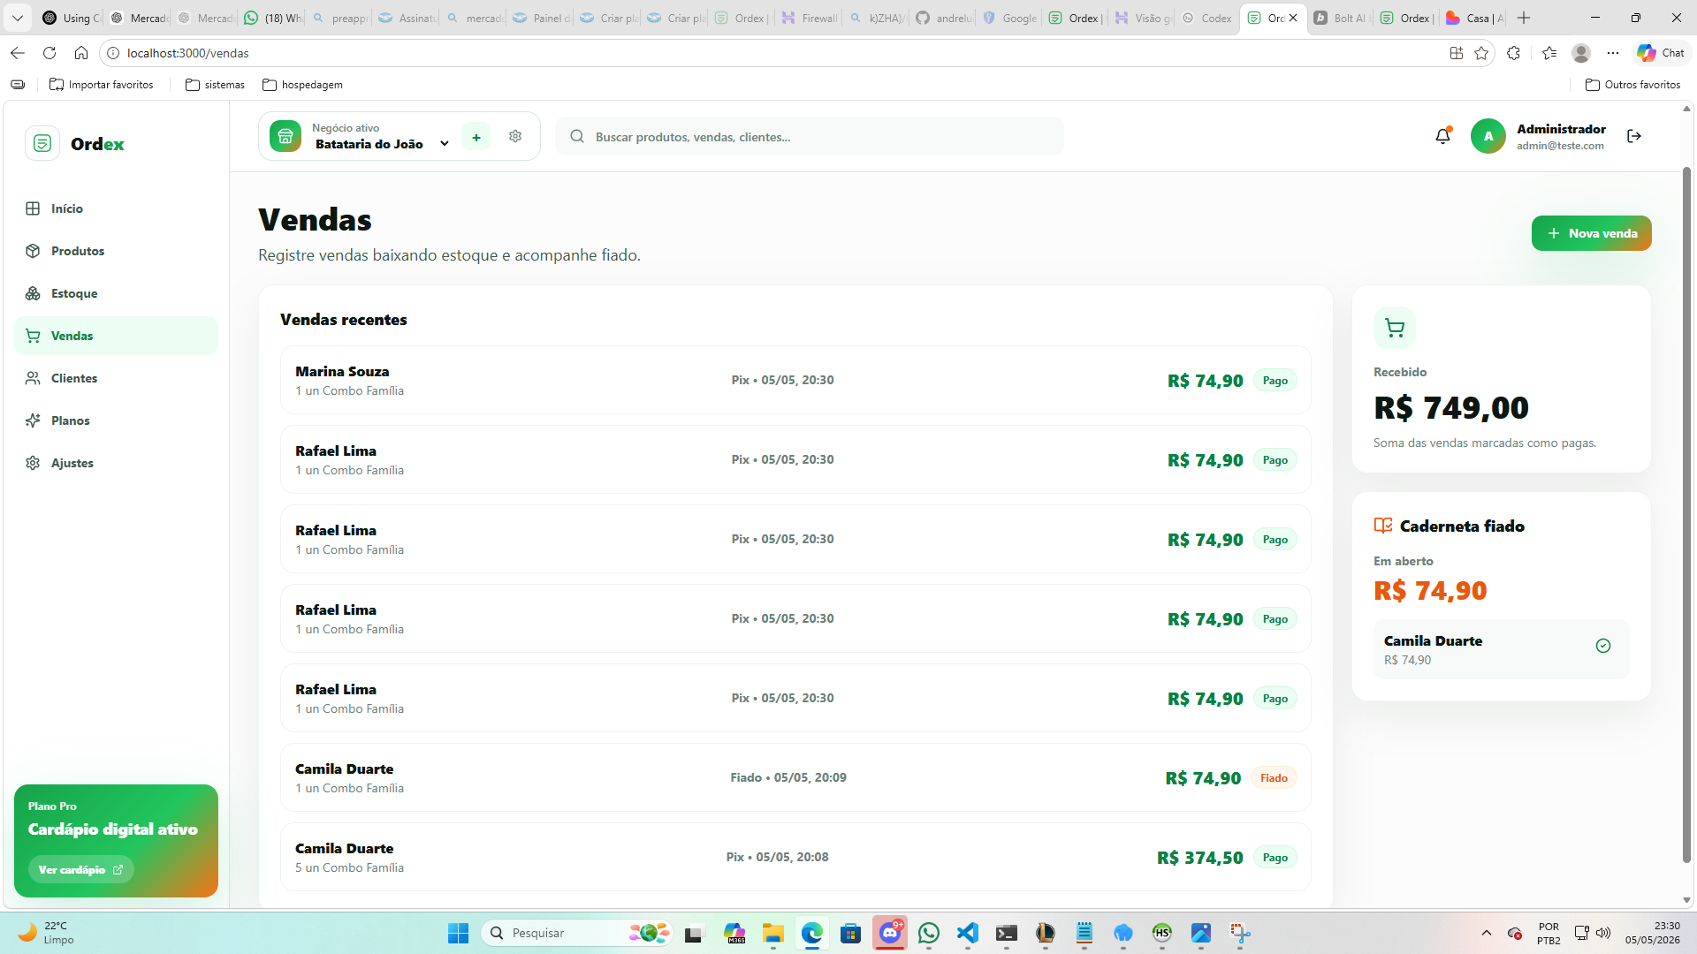Select Vendas in the sidebar menu
1697x954 pixels.
coord(116,336)
